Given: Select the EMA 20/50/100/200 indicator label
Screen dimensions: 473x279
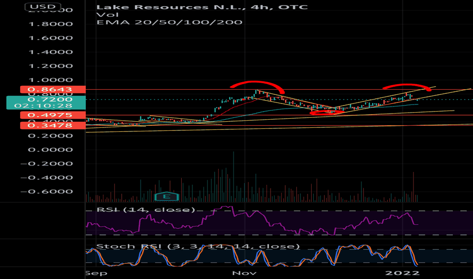Looking at the screenshot, I should (169, 22).
